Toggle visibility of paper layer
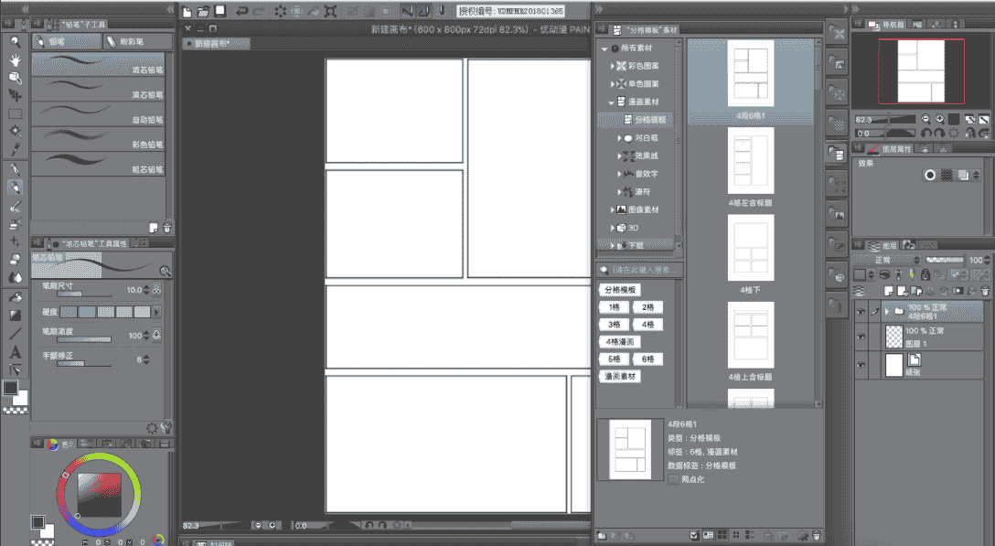 [x=861, y=365]
